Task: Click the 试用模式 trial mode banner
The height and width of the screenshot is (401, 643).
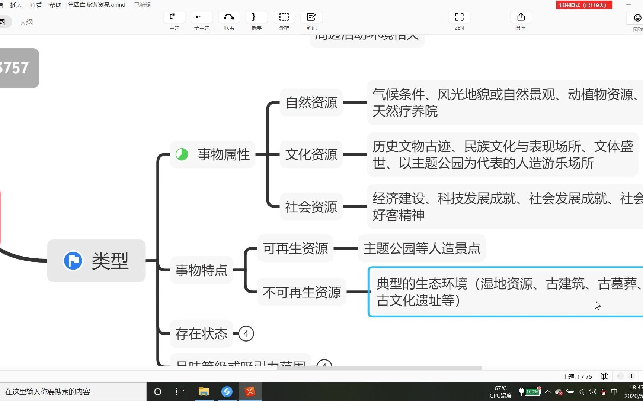Action: (x=584, y=5)
